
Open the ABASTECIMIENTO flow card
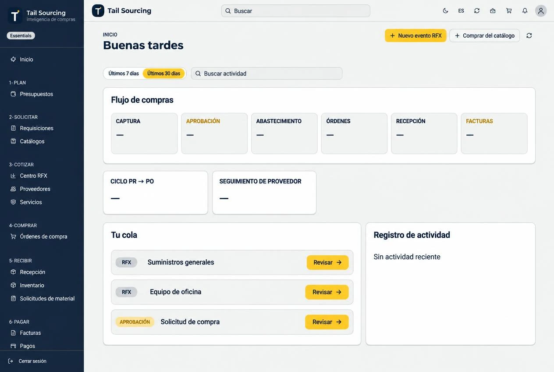click(x=284, y=133)
